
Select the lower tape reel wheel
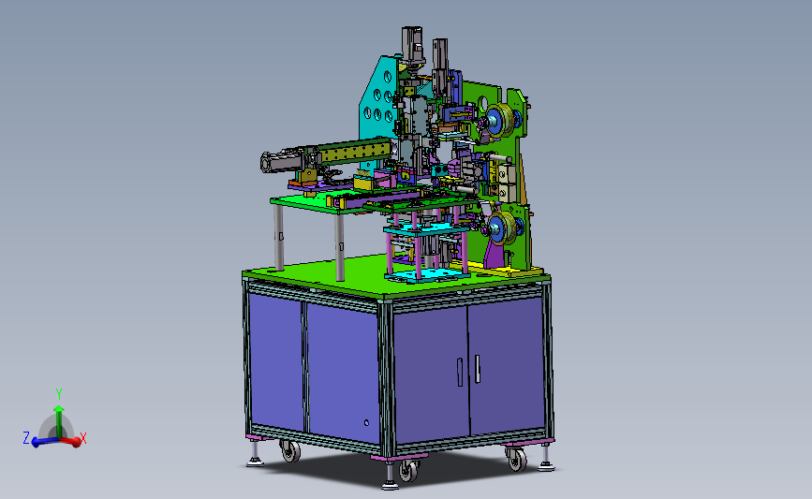501,227
